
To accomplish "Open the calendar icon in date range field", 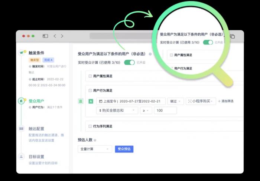I will coord(101,101).
